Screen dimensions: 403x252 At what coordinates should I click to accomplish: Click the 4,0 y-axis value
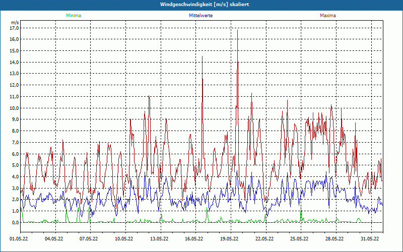coord(16,177)
